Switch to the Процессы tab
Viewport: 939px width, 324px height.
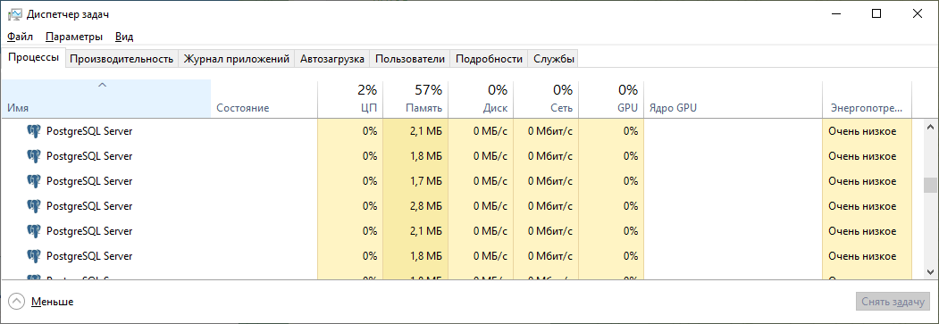[34, 58]
